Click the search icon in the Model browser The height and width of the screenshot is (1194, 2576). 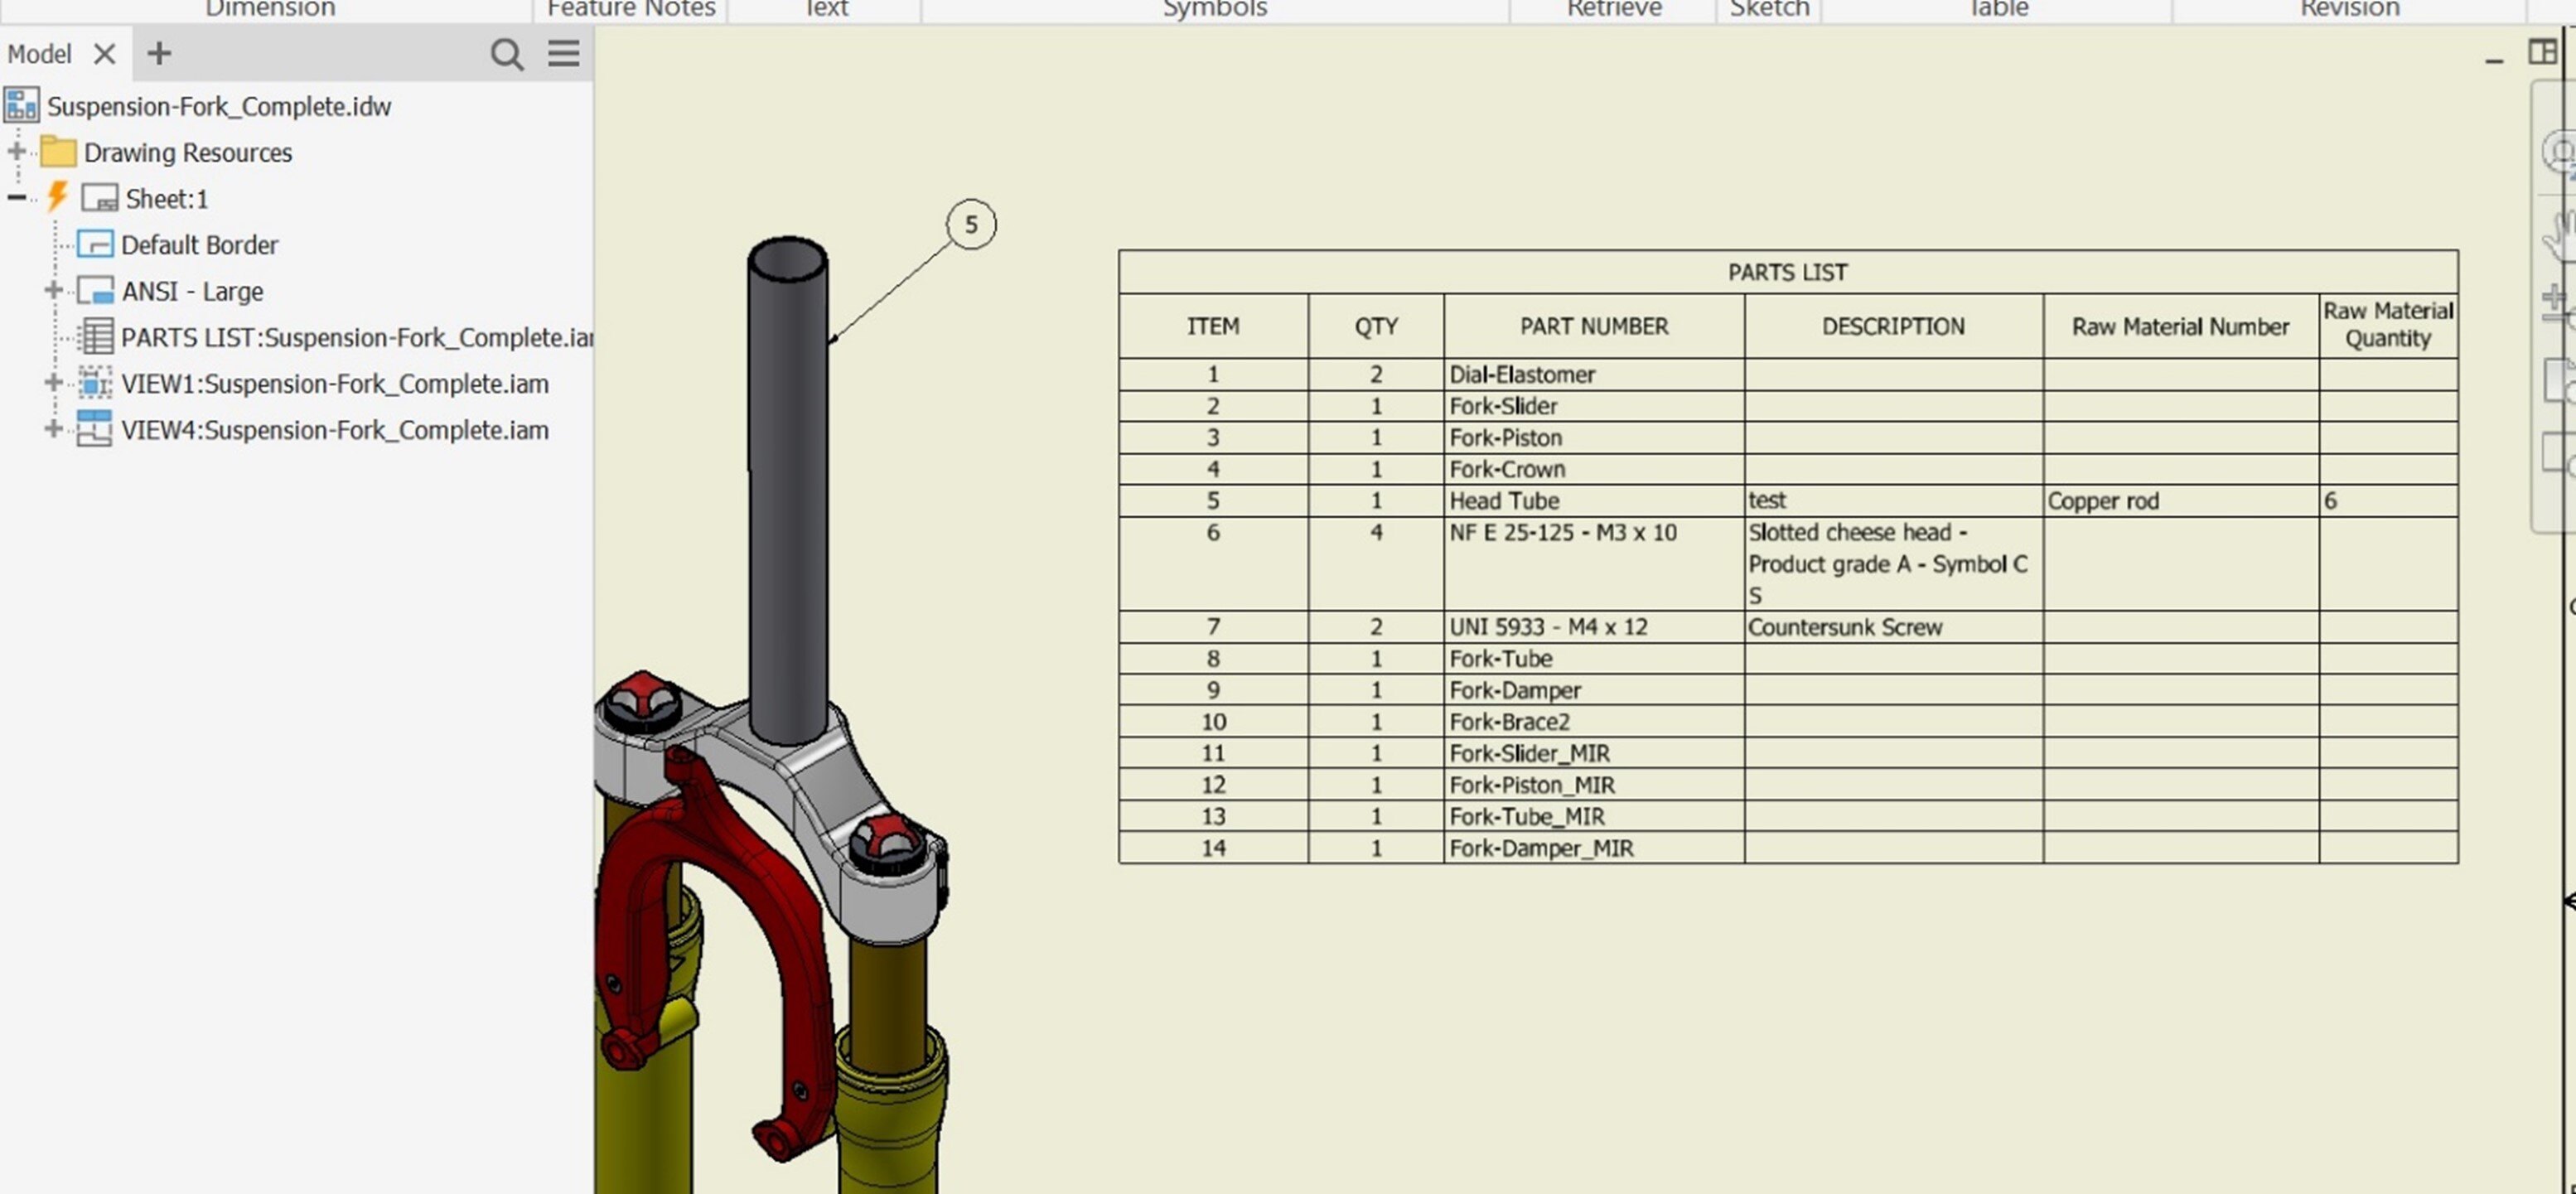tap(508, 54)
